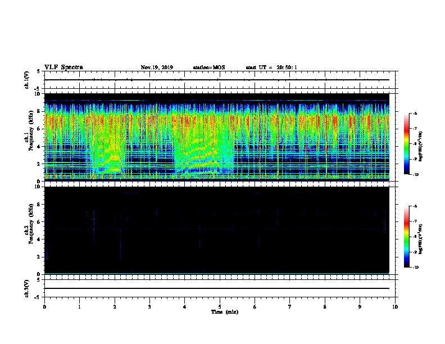
Task: Click the "8" kHz tick label of ch.1
Action: 39,111
